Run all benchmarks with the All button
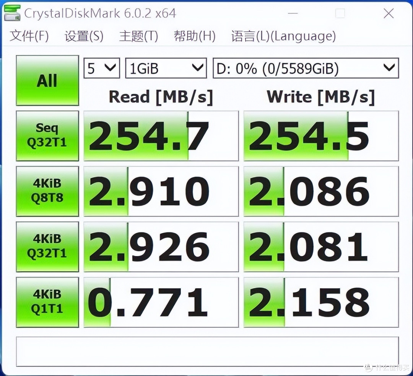This screenshot has width=413, height=376. [x=47, y=80]
